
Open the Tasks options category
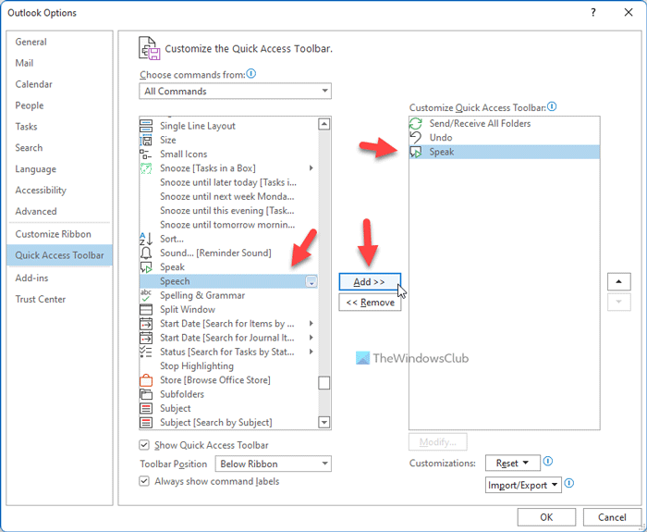59,127
